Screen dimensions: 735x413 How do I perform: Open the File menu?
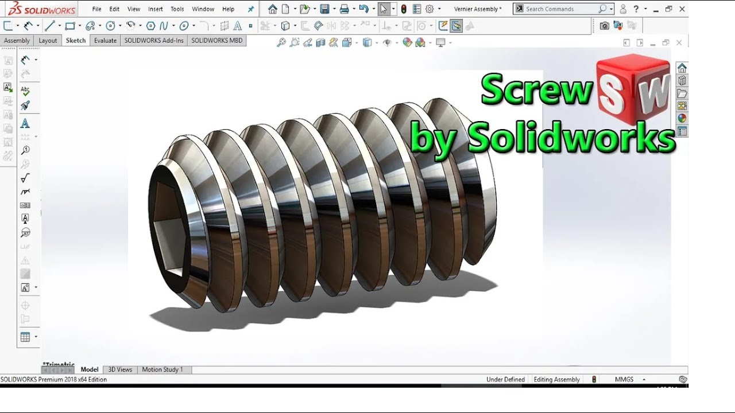point(97,9)
